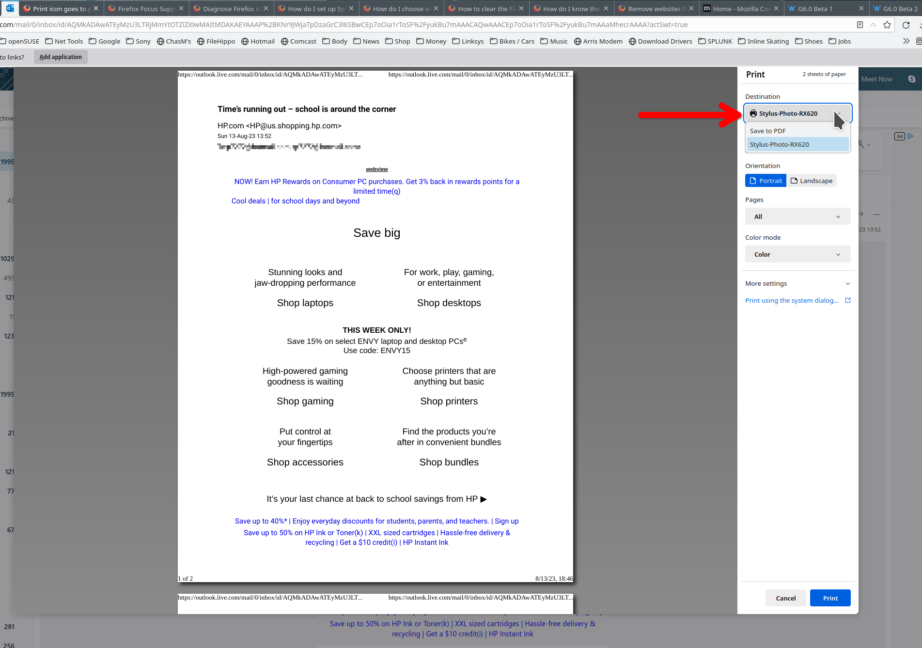
Task: Open the Bikes / Cars bookmark folder
Action: tap(512, 41)
